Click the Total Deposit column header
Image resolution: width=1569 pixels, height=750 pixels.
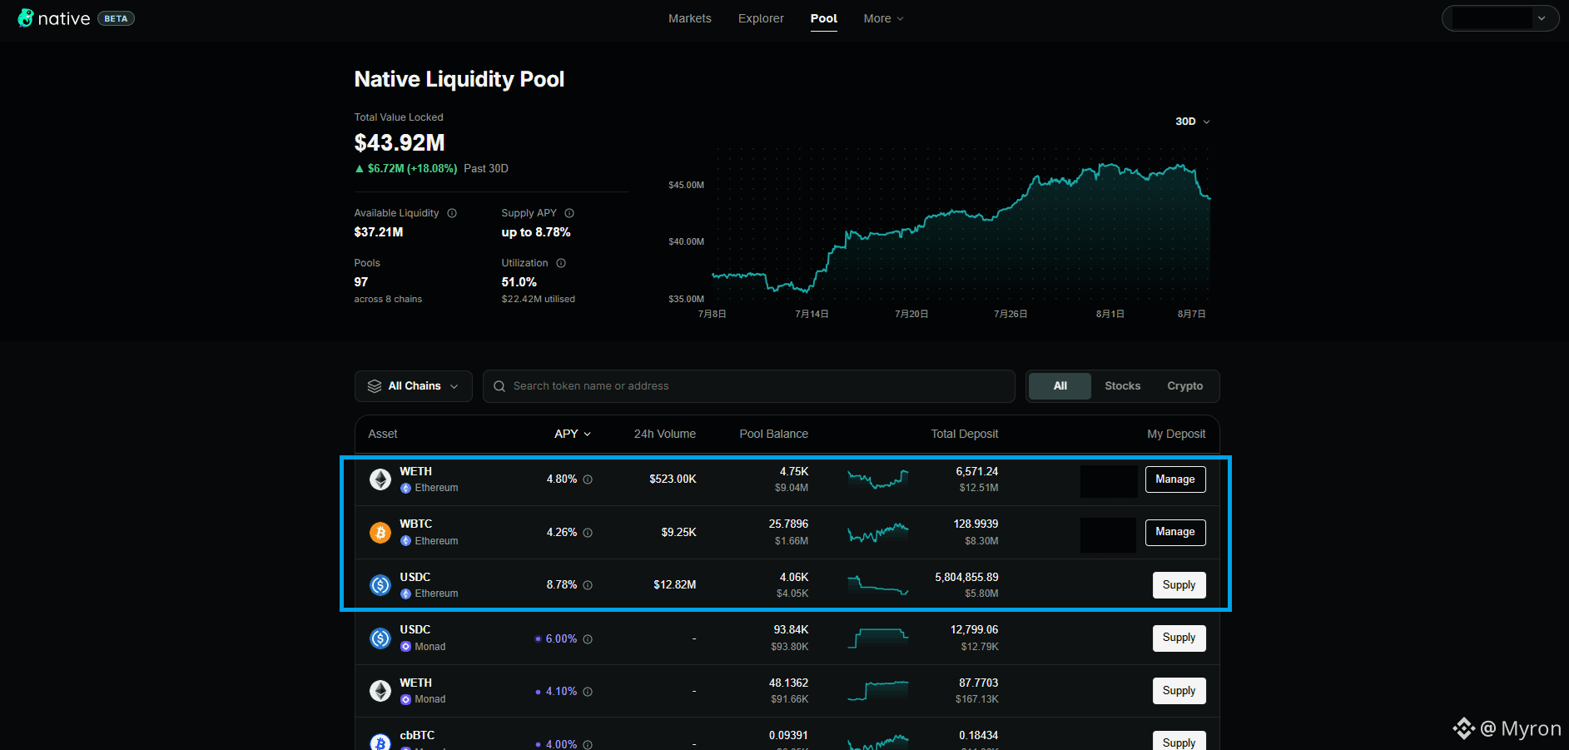click(964, 434)
